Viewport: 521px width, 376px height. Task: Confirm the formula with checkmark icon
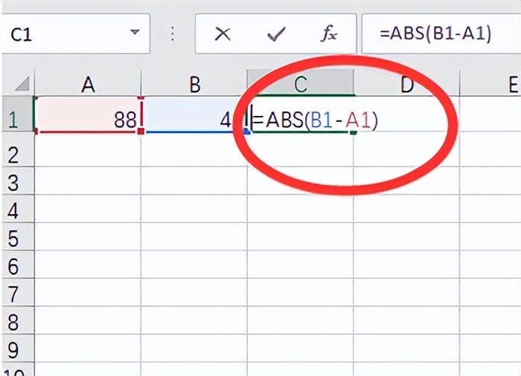tap(276, 34)
